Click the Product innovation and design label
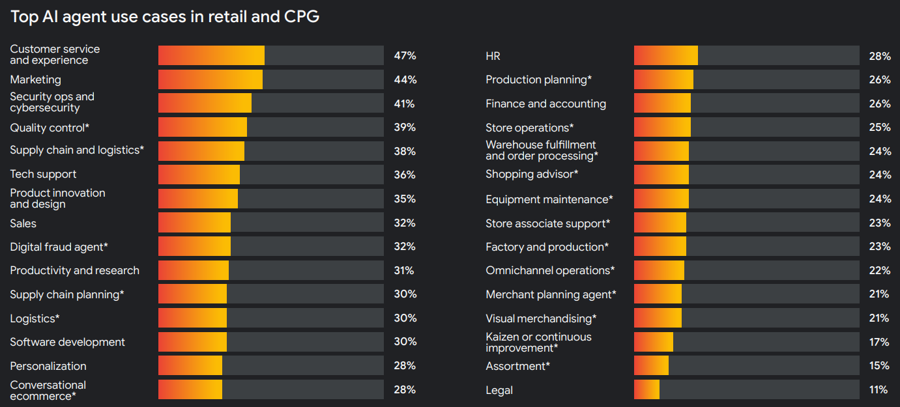Image resolution: width=900 pixels, height=407 pixels. (57, 199)
